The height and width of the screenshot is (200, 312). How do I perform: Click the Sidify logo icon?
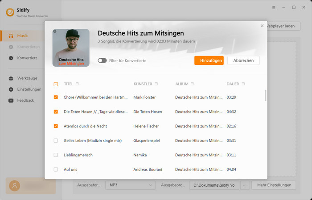pyautogui.click(x=10, y=12)
